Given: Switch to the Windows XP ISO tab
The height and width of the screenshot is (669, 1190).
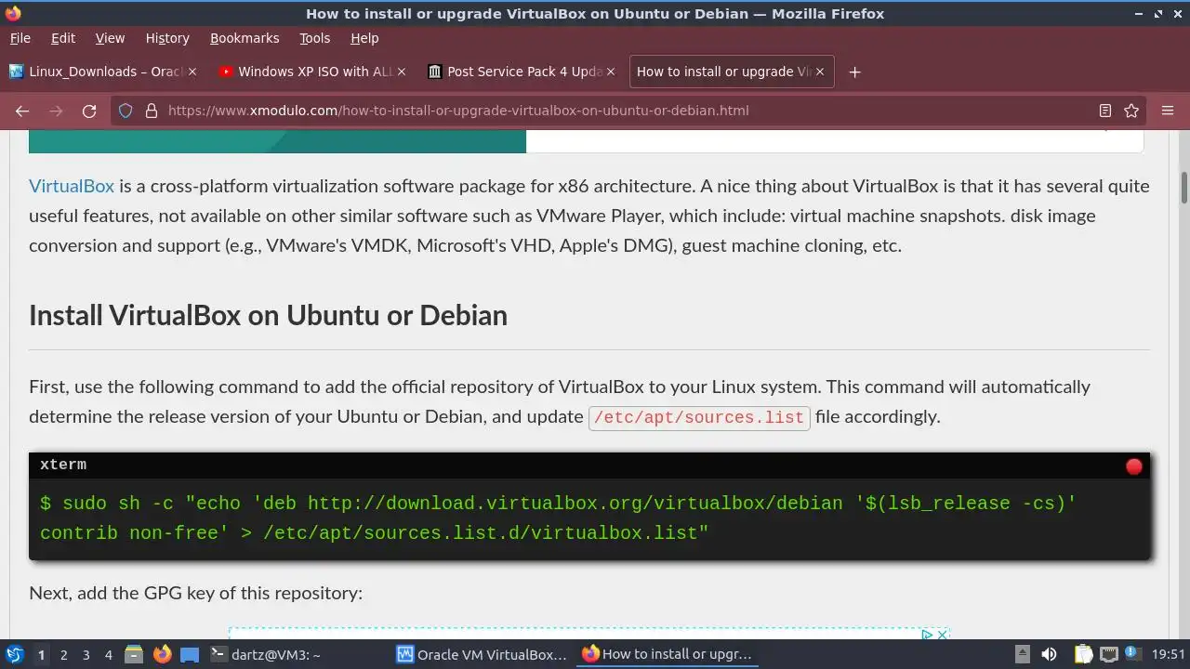Looking at the screenshot, I should [312, 72].
